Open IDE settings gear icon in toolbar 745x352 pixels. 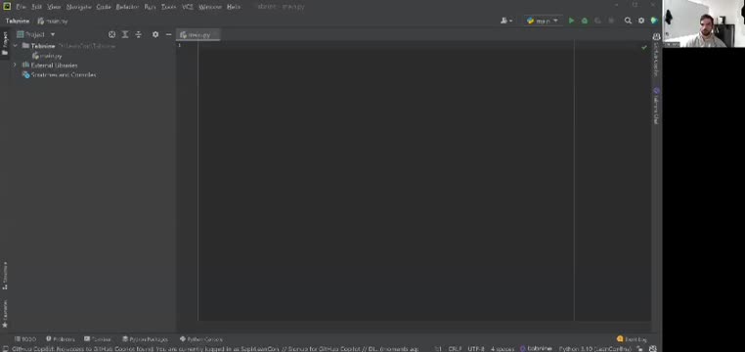point(641,21)
